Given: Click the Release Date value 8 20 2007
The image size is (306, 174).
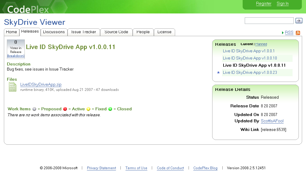Looking at the screenshot, I should (x=269, y=106).
